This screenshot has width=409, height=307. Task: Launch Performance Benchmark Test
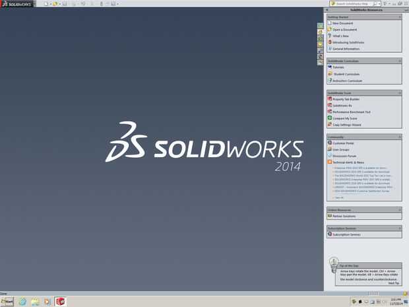[352, 112]
